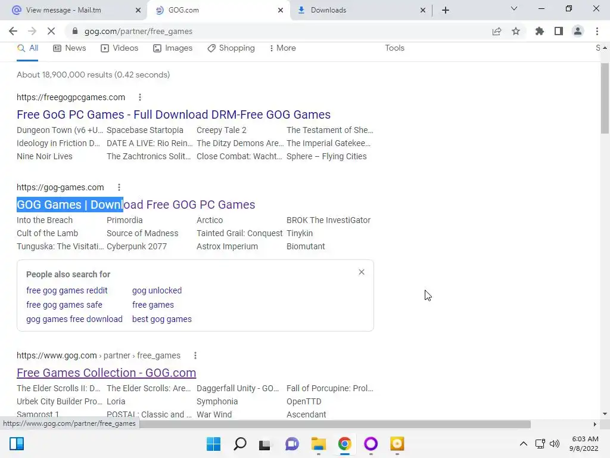Open options for www.gog.com result

[x=195, y=355]
